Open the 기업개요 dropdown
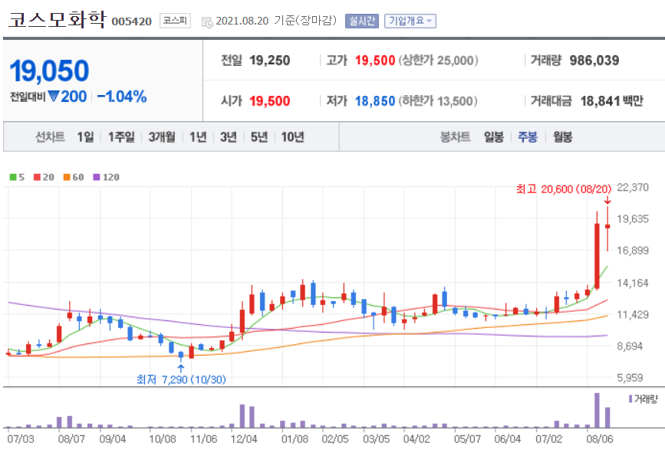This screenshot has width=665, height=456. pos(410,21)
